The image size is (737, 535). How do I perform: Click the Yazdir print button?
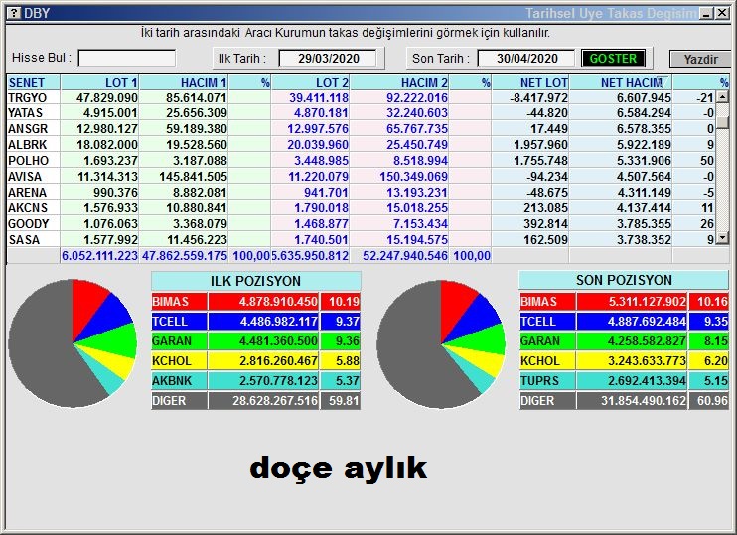pyautogui.click(x=700, y=60)
